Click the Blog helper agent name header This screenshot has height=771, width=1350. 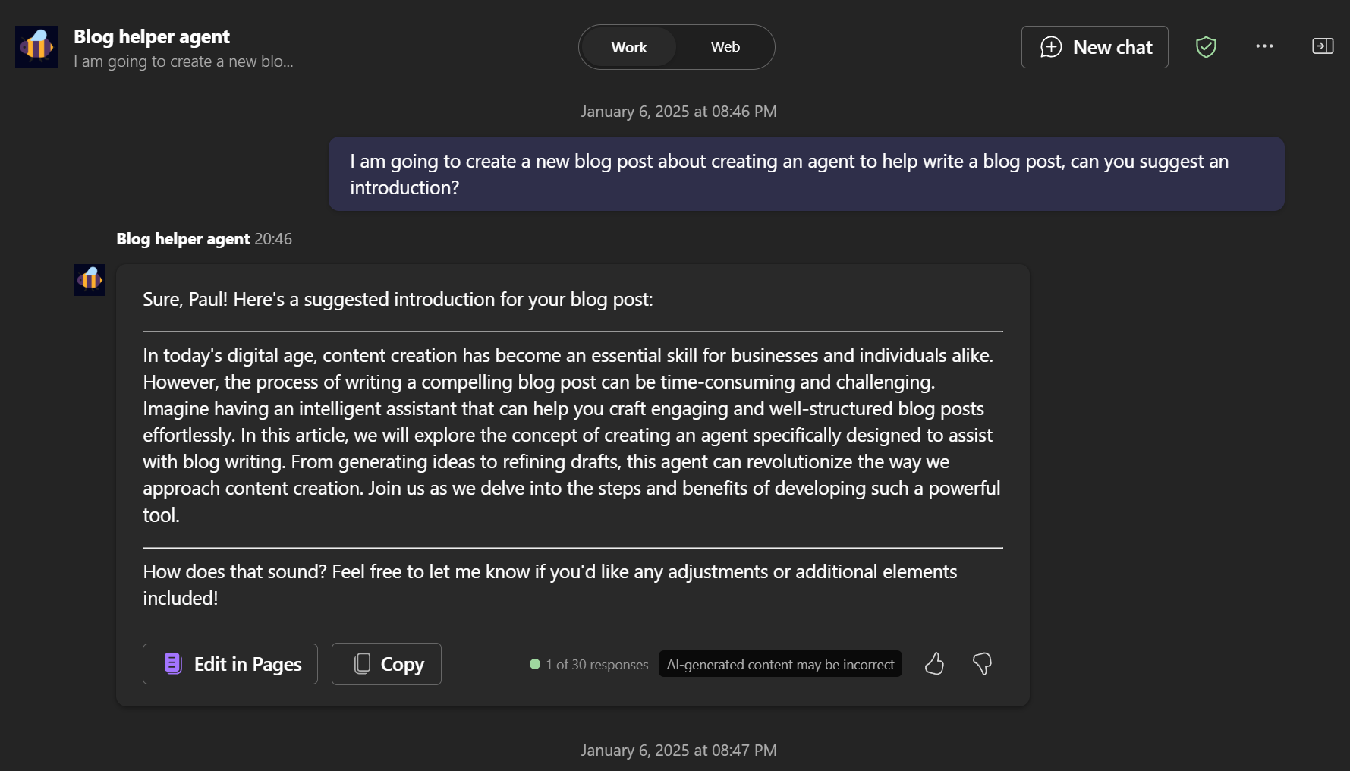152,36
